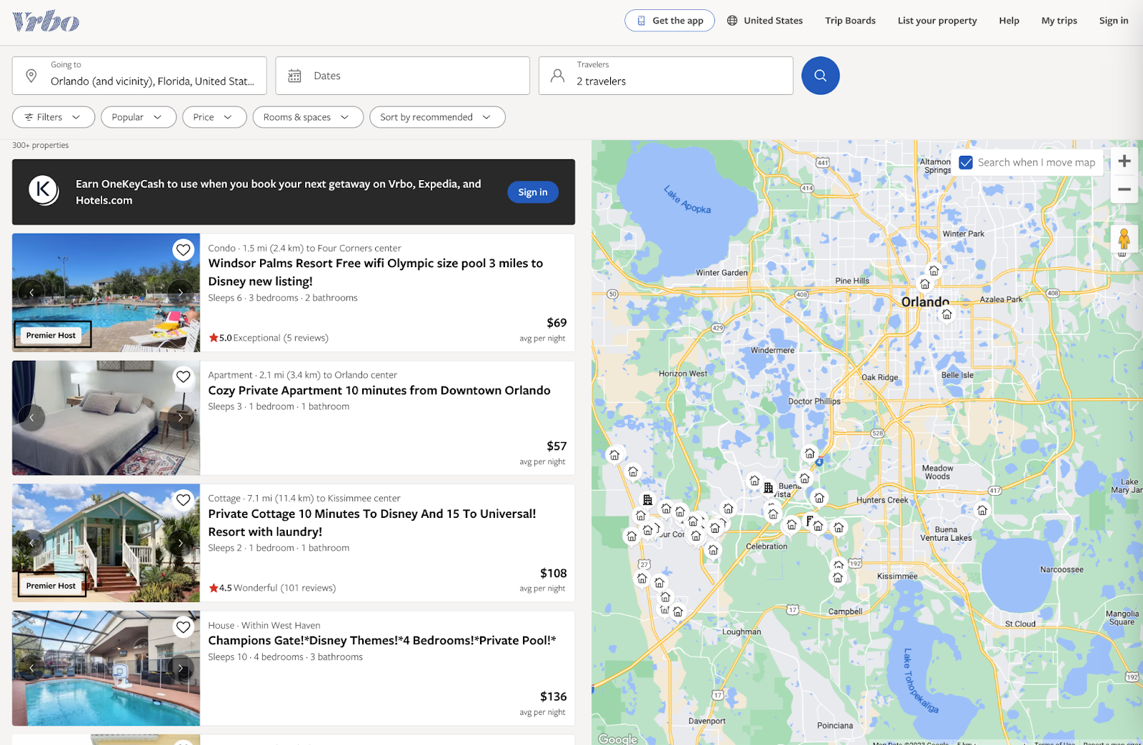
Task: Save Windsor Palms Resort listing with heart icon
Action: click(x=184, y=250)
